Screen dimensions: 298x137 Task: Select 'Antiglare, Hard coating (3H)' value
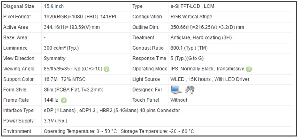click(201, 37)
